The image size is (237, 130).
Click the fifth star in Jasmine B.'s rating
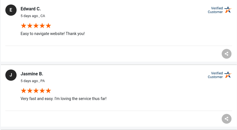point(48,91)
